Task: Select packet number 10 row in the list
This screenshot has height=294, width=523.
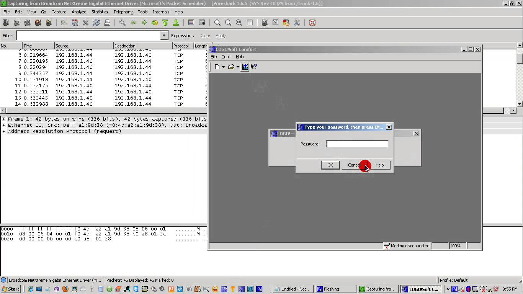Action: click(103, 80)
